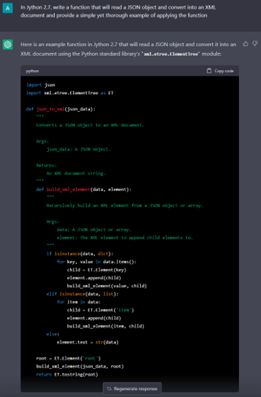Click the line 'import json'

[x=41, y=84]
